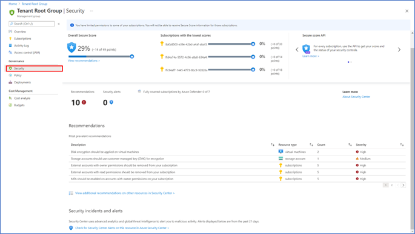This screenshot has width=415, height=234.
Task: Click the Budgets icon in sidebar
Action: click(10, 105)
